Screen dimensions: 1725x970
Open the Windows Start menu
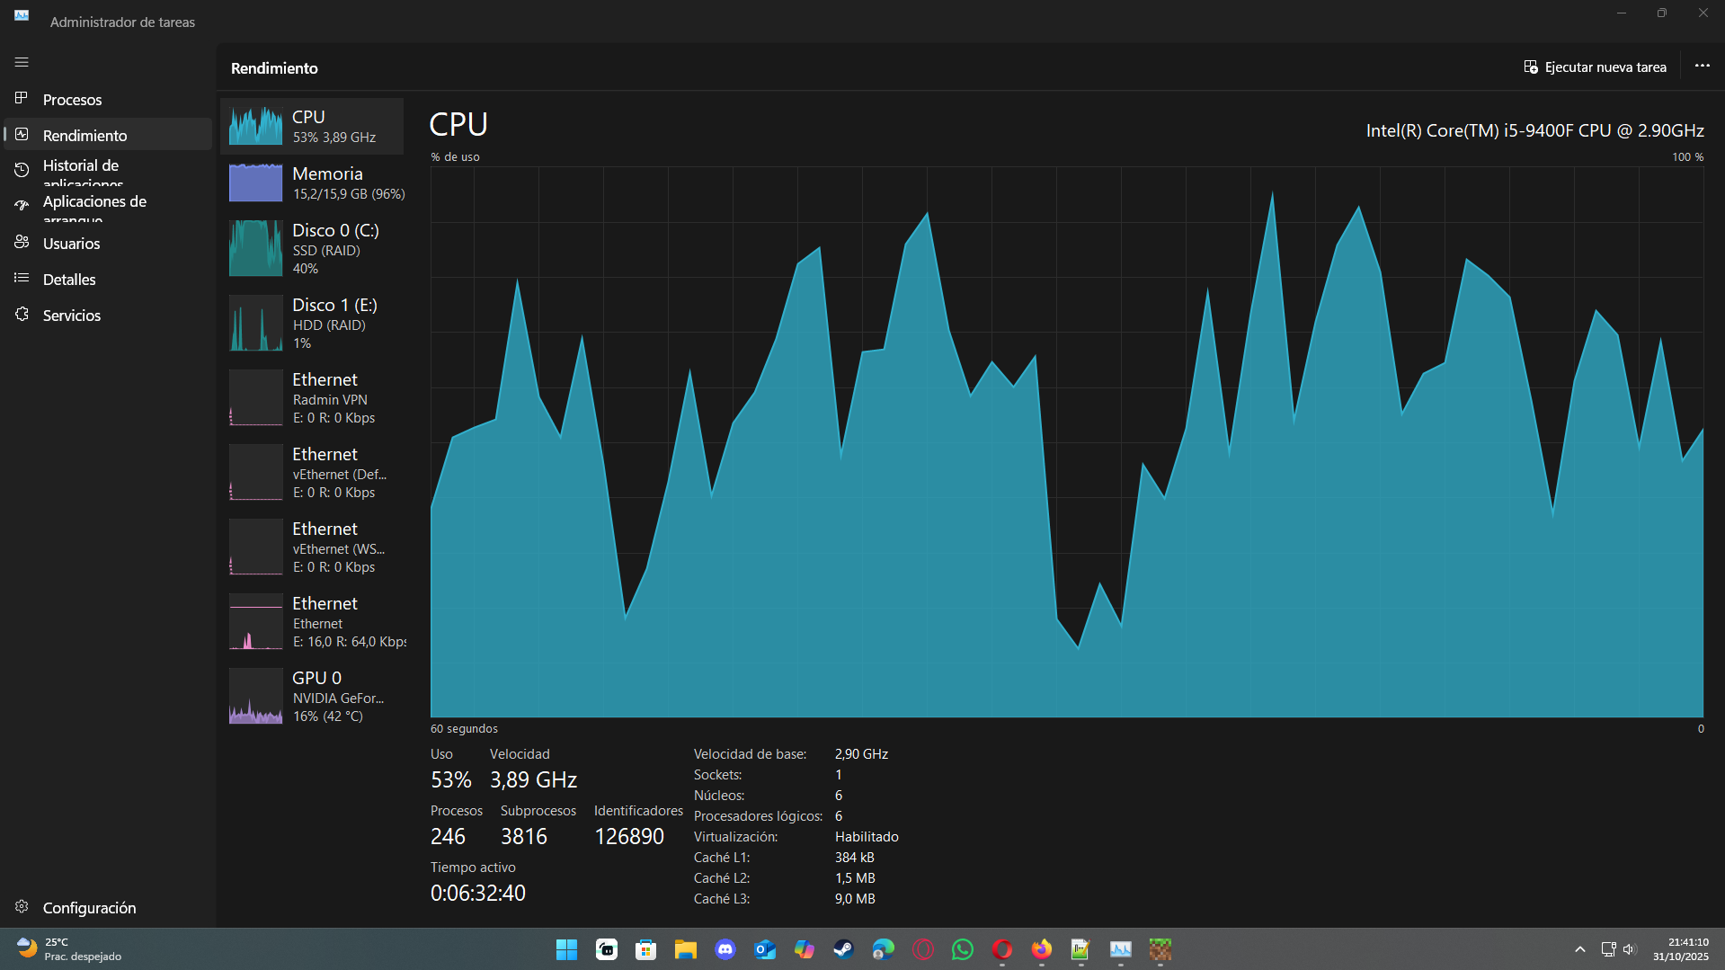(566, 949)
